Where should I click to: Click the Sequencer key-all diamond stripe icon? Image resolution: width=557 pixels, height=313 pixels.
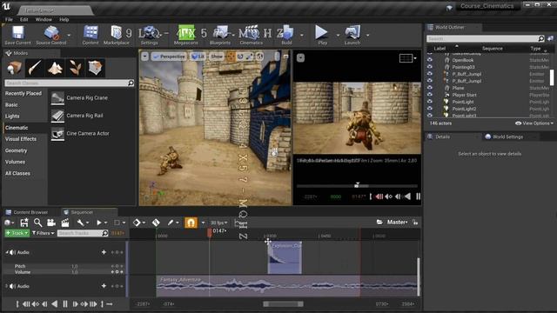pos(156,223)
